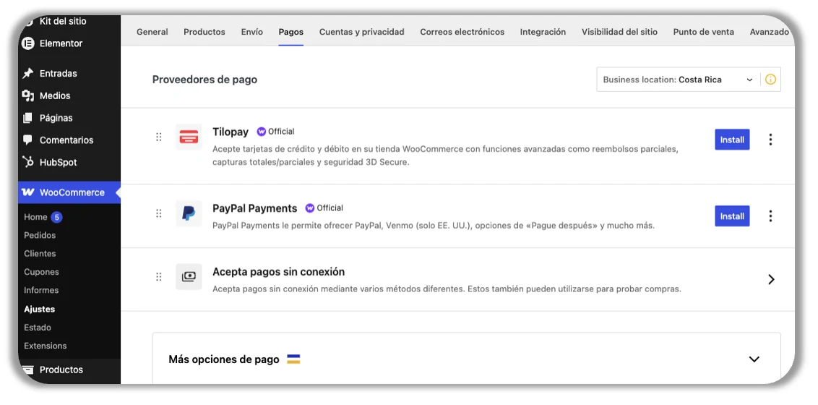The width and height of the screenshot is (818, 405).
Task: Click the Acepta pagos sin conexión title
Action: 279,272
